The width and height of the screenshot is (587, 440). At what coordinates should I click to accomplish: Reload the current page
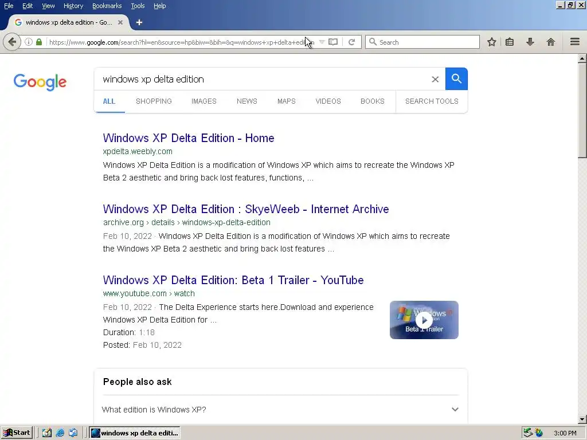coord(351,42)
